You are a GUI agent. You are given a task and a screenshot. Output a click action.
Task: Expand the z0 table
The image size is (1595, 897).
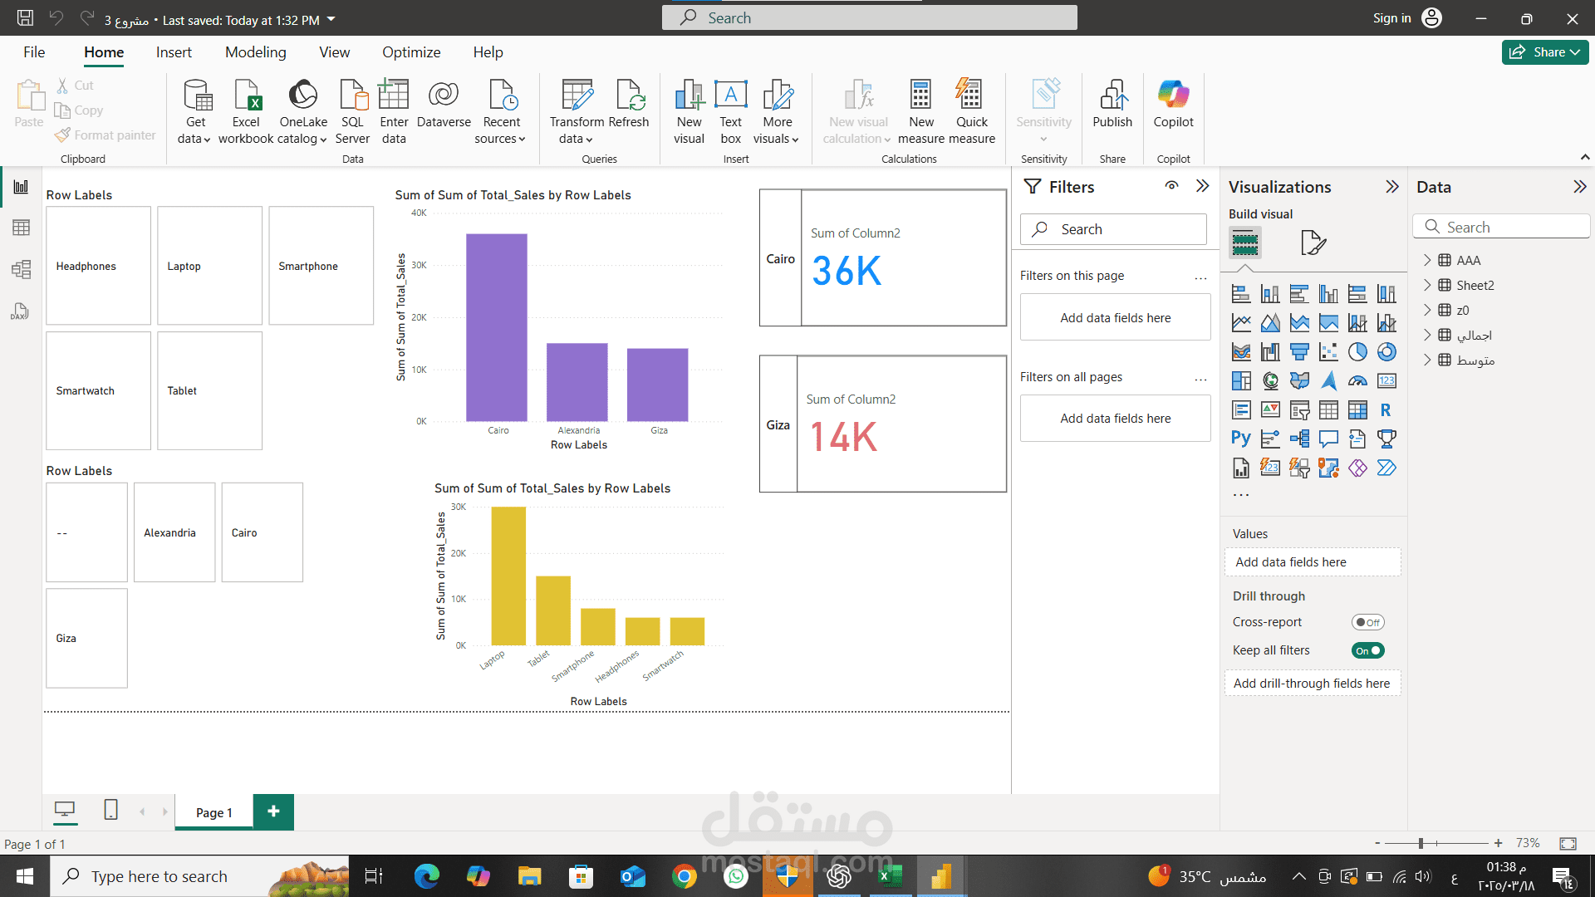(x=1427, y=310)
